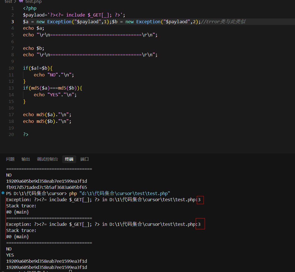Click the fb917d571aded7c5b5af3683a605bf65 hash in terminal
This screenshot has height=272, width=295.
pyautogui.click(x=47, y=187)
